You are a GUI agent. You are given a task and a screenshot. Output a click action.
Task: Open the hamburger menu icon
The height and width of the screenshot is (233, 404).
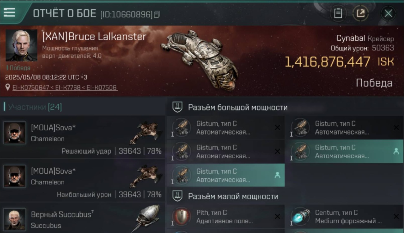(9, 12)
